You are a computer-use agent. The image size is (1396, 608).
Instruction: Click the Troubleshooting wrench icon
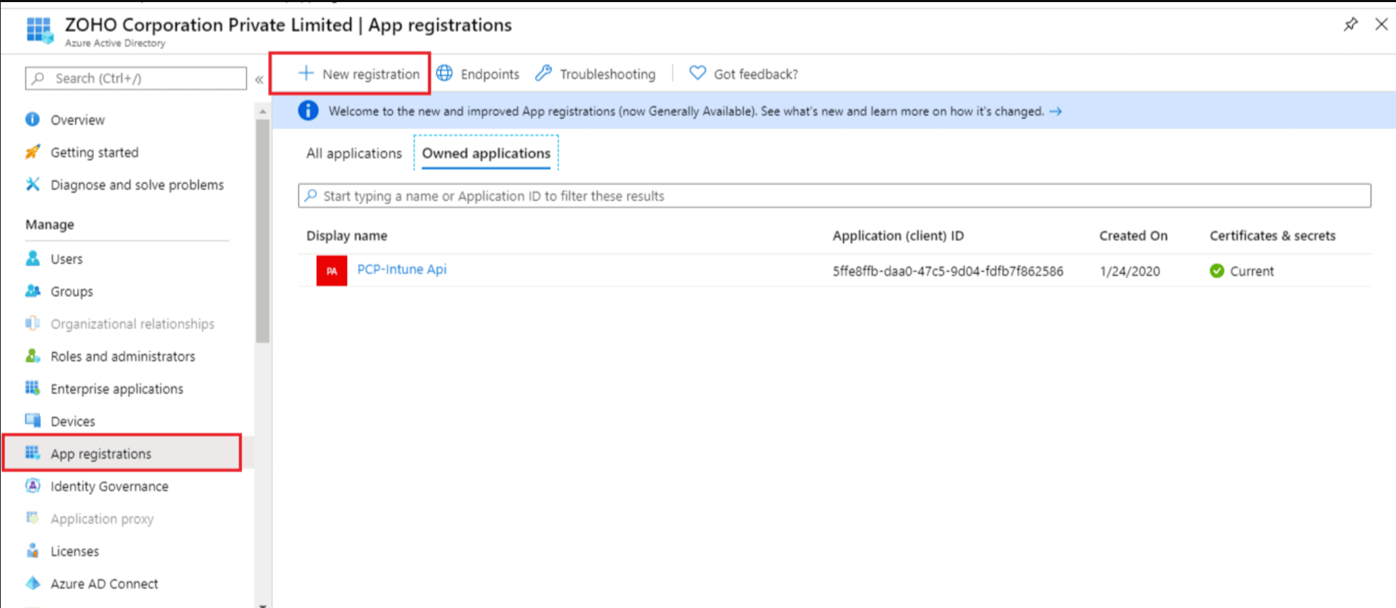click(x=543, y=73)
